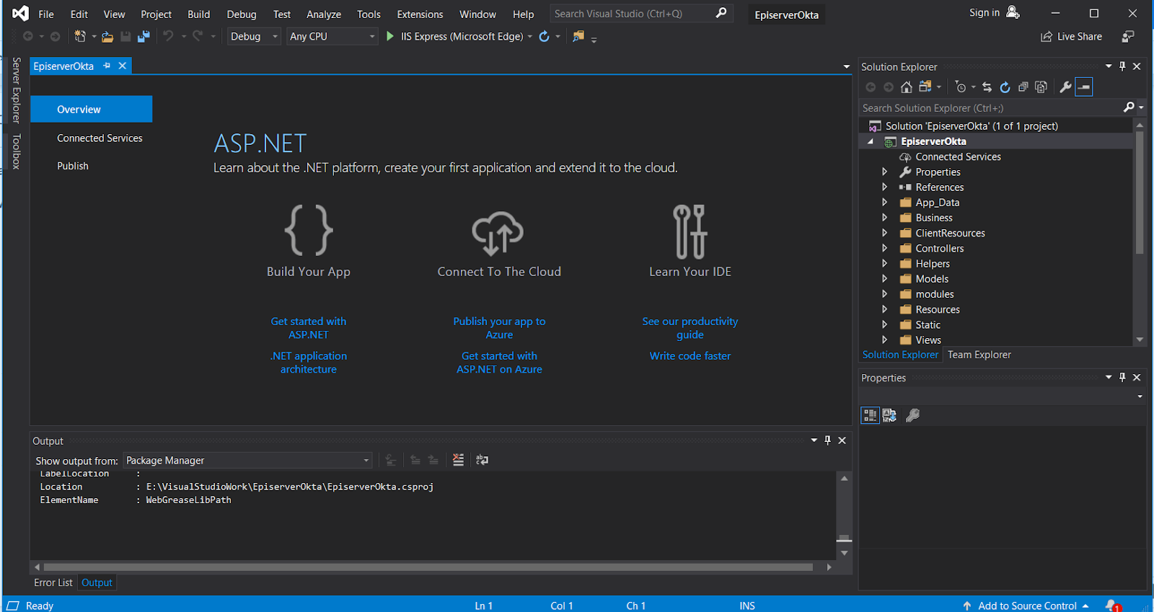Click the Clear All output icon
The height and width of the screenshot is (612, 1154).
pos(458,460)
